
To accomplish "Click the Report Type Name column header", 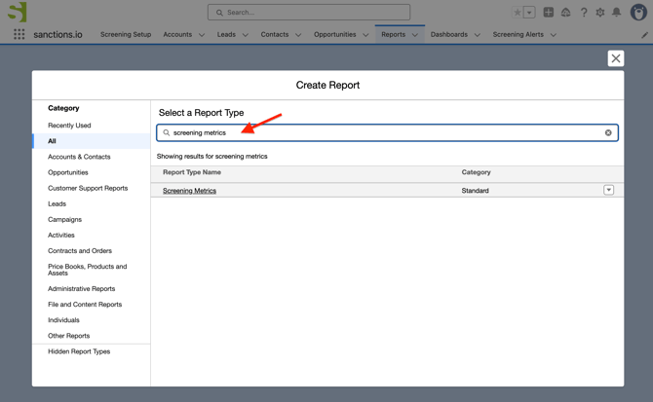I will pos(192,172).
